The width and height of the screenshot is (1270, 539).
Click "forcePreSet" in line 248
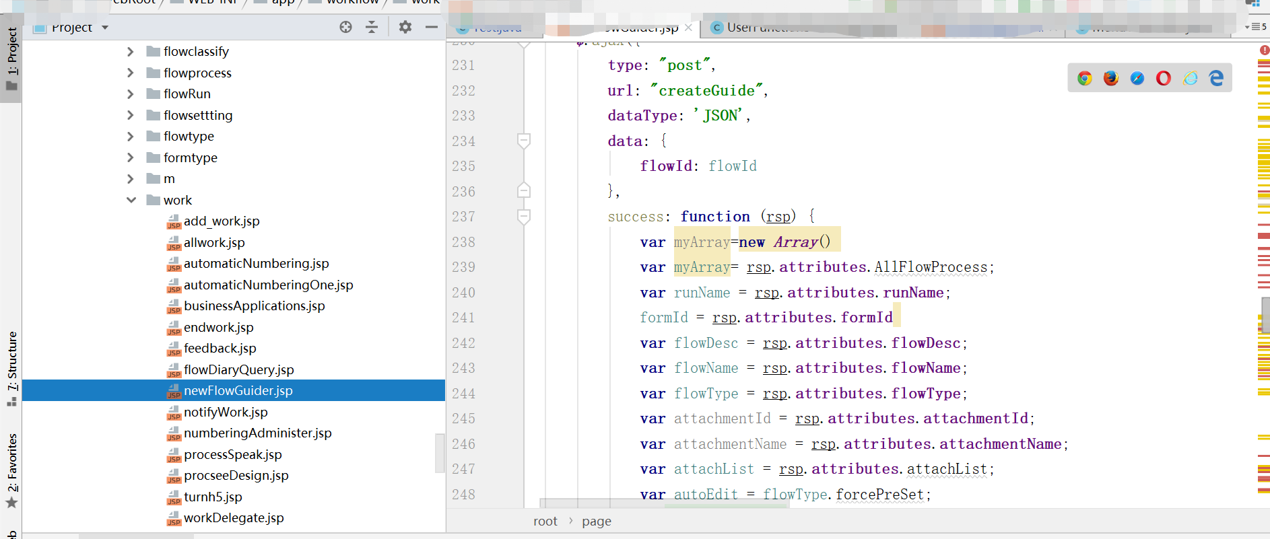879,495
